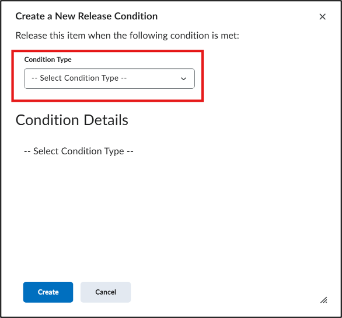This screenshot has width=342, height=318.
Task: Click the Release this item instruction text
Action: pos(127,36)
